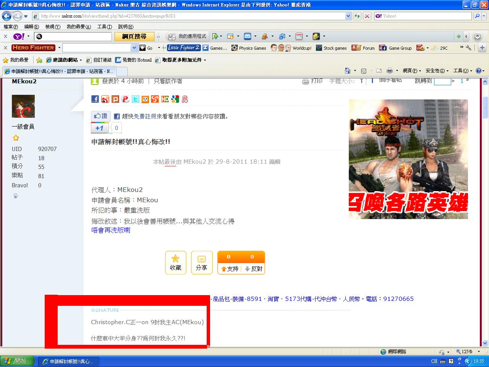This screenshot has width=489, height=367.
Task: Share the post via Plurk icon
Action: 115,99
